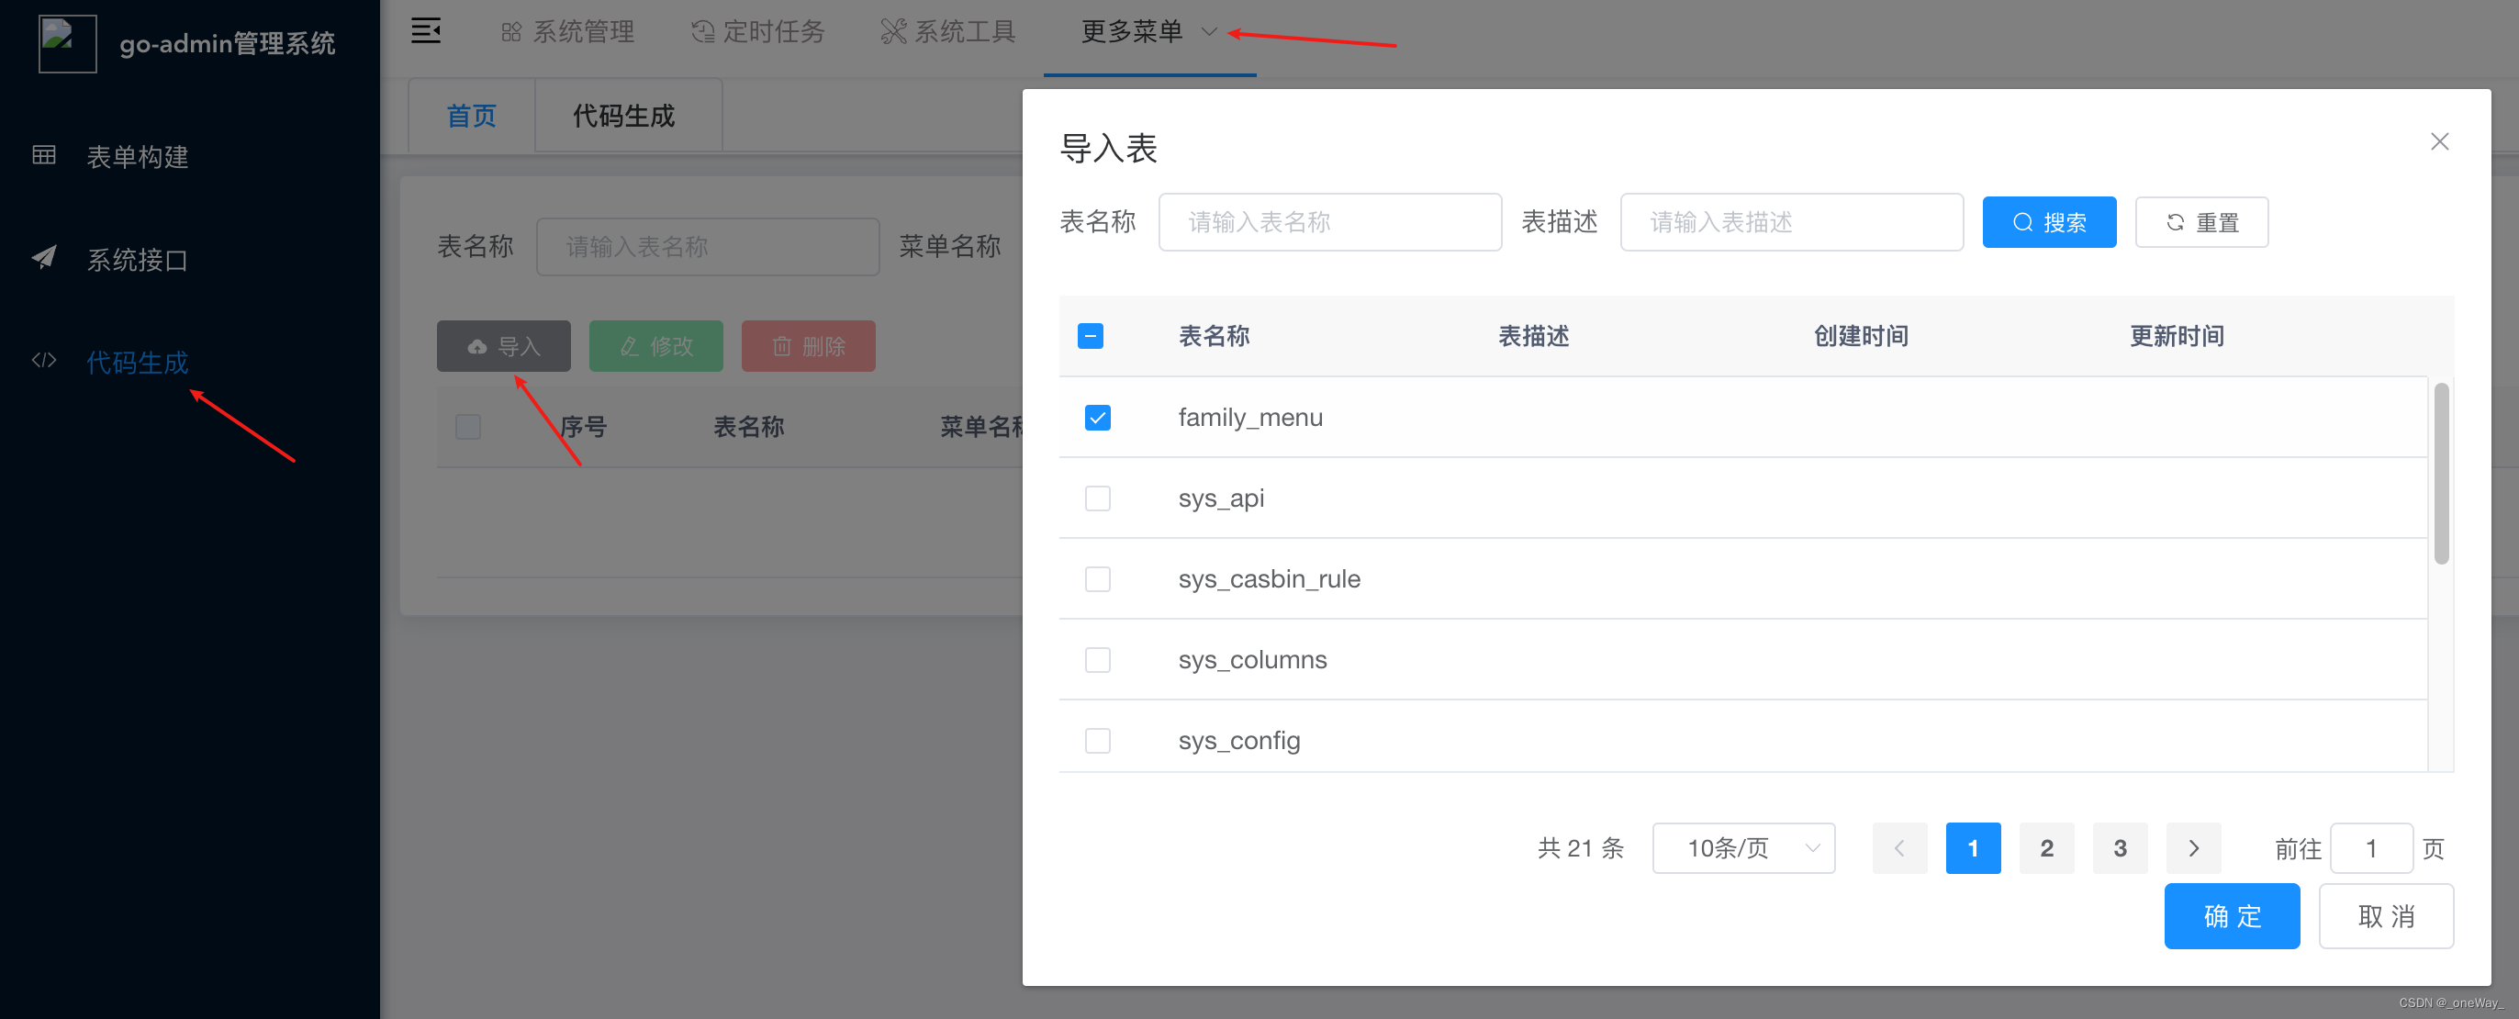Viewport: 2519px width, 1019px height.
Task: Focus the dialog 表描述 input field
Action: (x=1791, y=222)
